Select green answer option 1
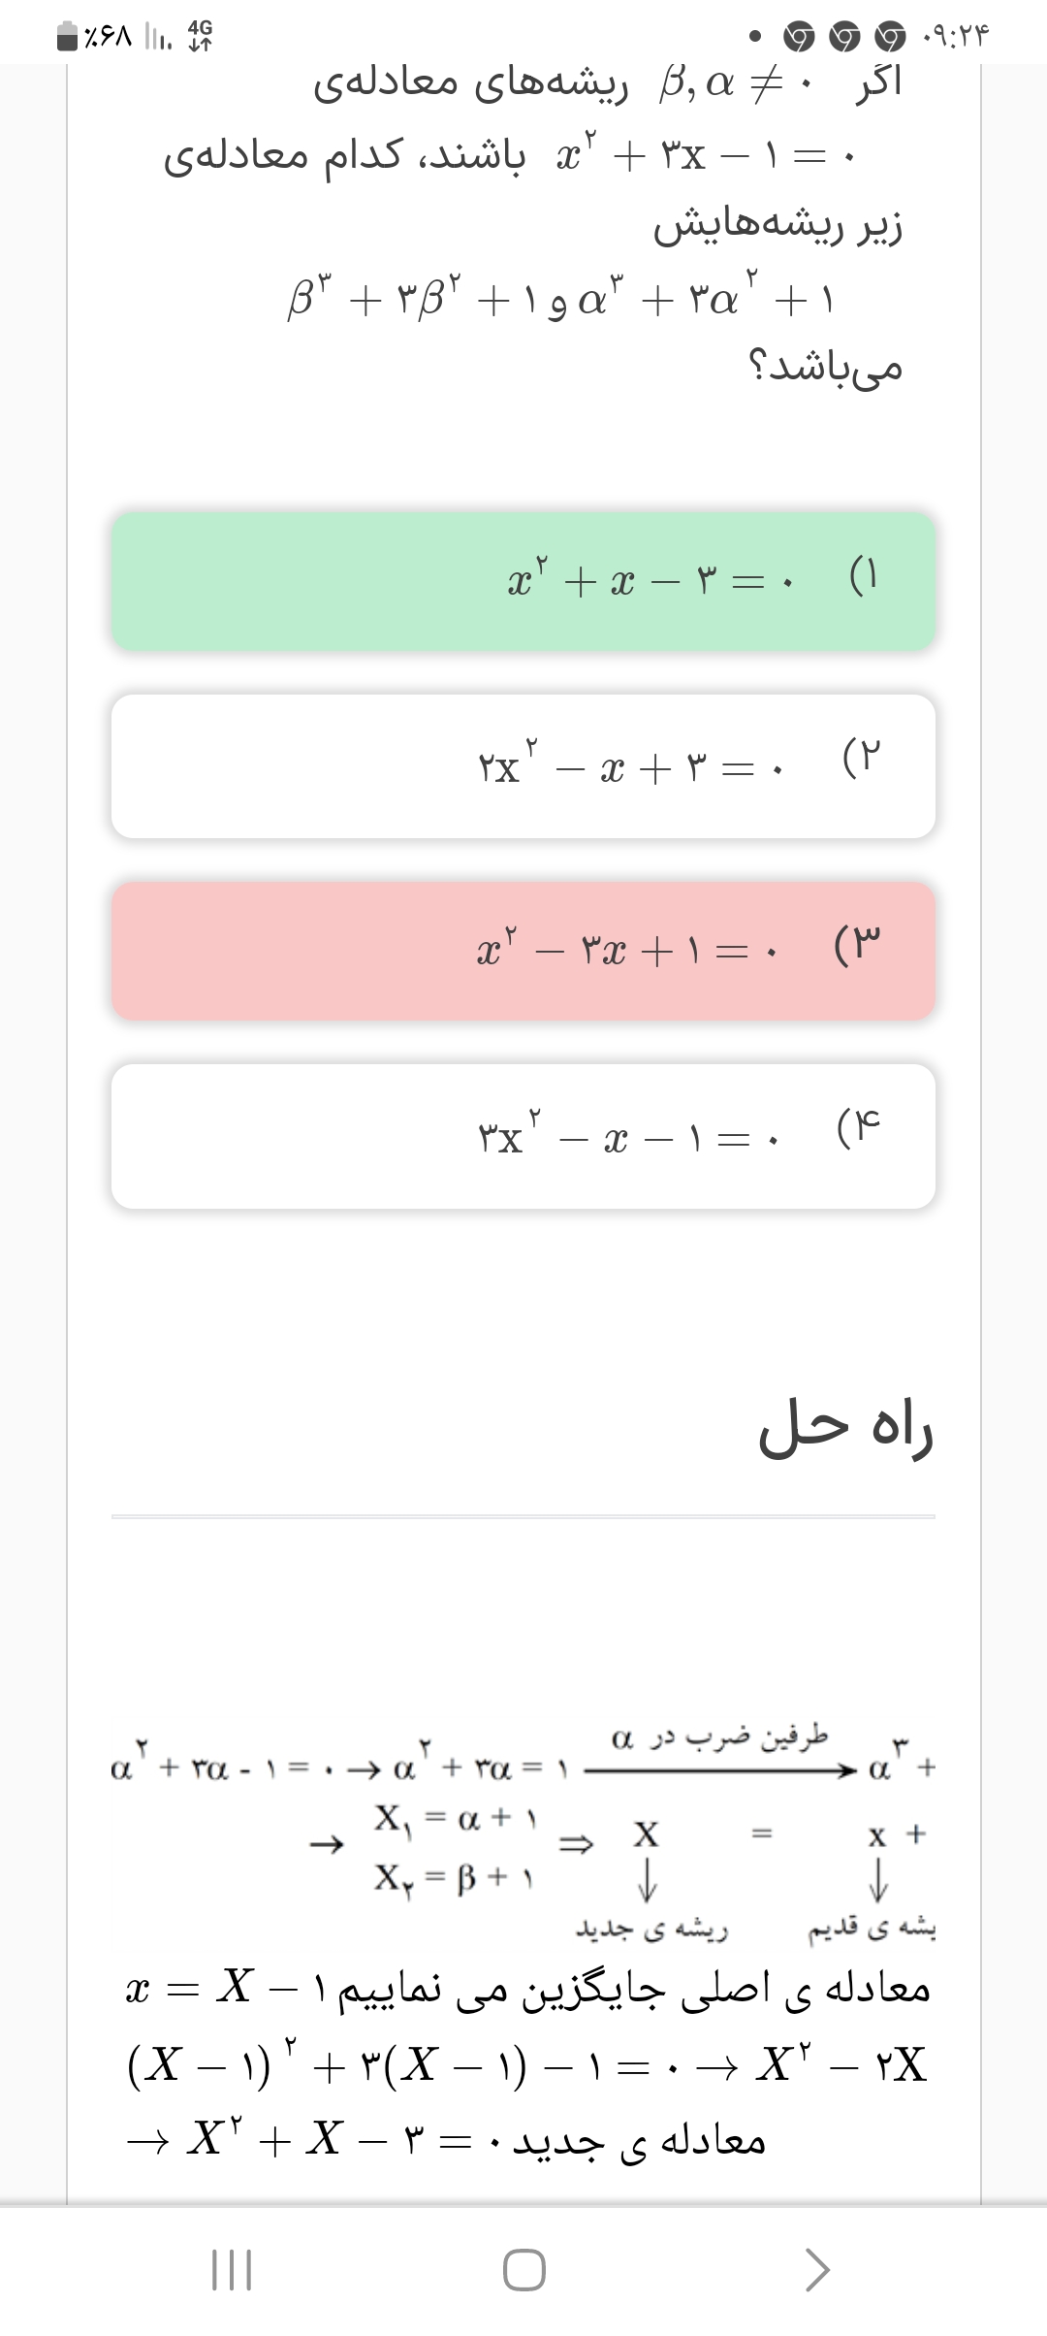 [523, 580]
